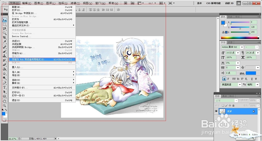Toggle small caps text style
The width and height of the screenshot is (262, 141).
coord(238,79)
